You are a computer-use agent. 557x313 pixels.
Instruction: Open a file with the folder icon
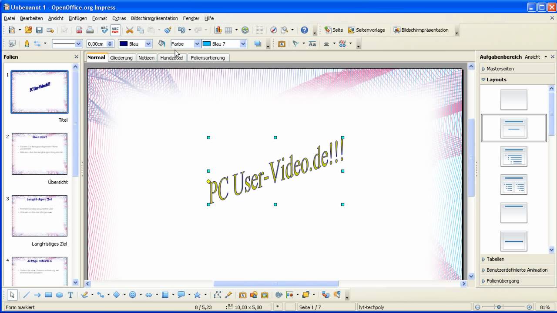(28, 30)
